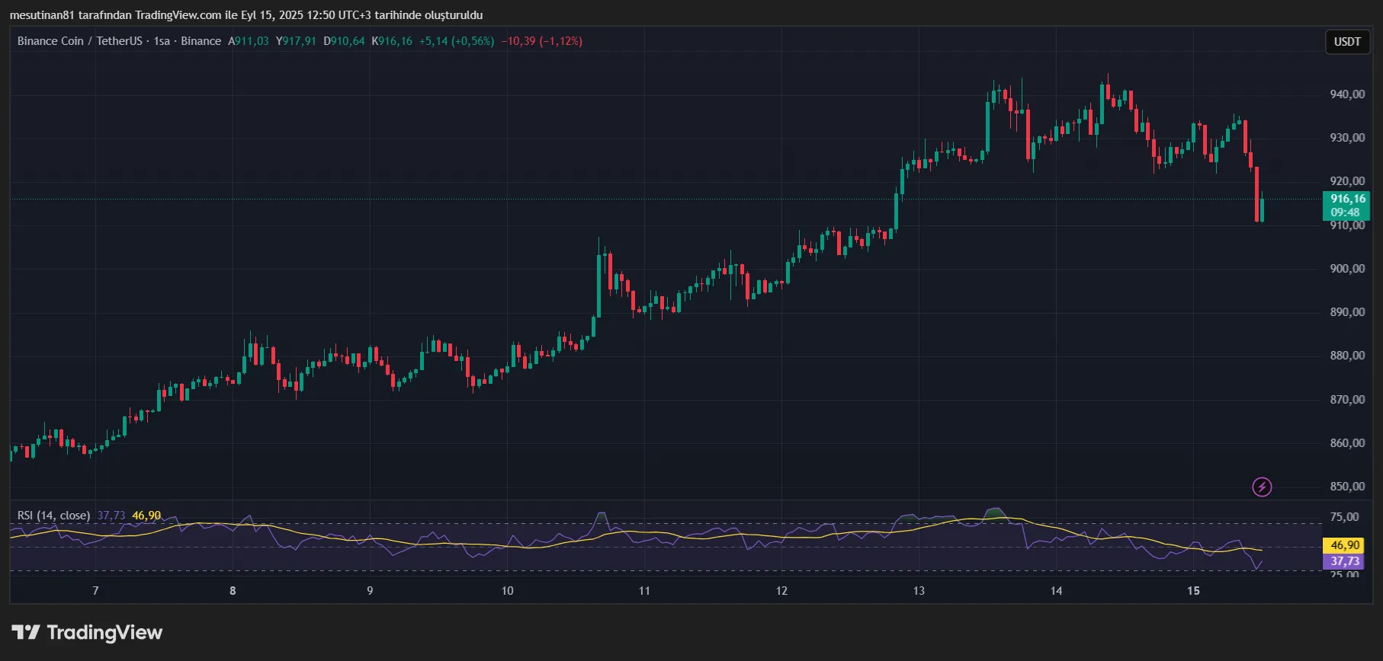Click the 880,00 price axis label
Screen dimensions: 1383x661
click(1347, 356)
